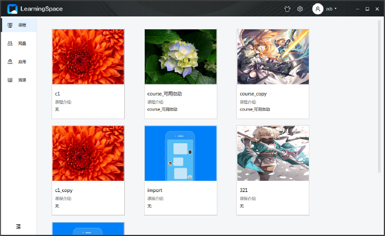Close the LearningSpace window
The width and height of the screenshot is (385, 236).
377,9
